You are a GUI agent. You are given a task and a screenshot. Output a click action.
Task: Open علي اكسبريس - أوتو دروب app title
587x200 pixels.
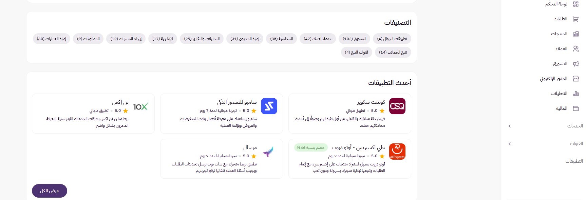[358, 147]
